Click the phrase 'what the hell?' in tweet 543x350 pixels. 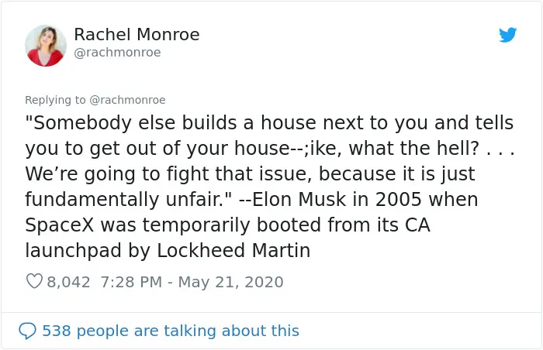(413, 149)
